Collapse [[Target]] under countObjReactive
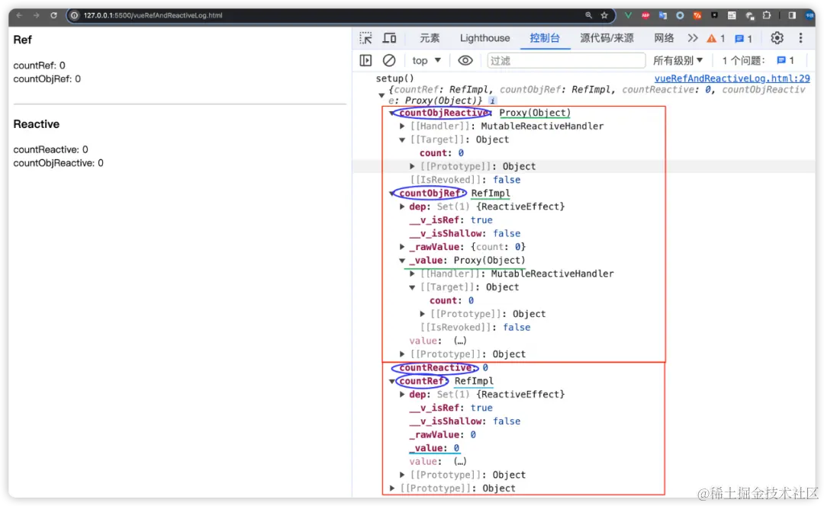The image size is (824, 506). coord(402,139)
